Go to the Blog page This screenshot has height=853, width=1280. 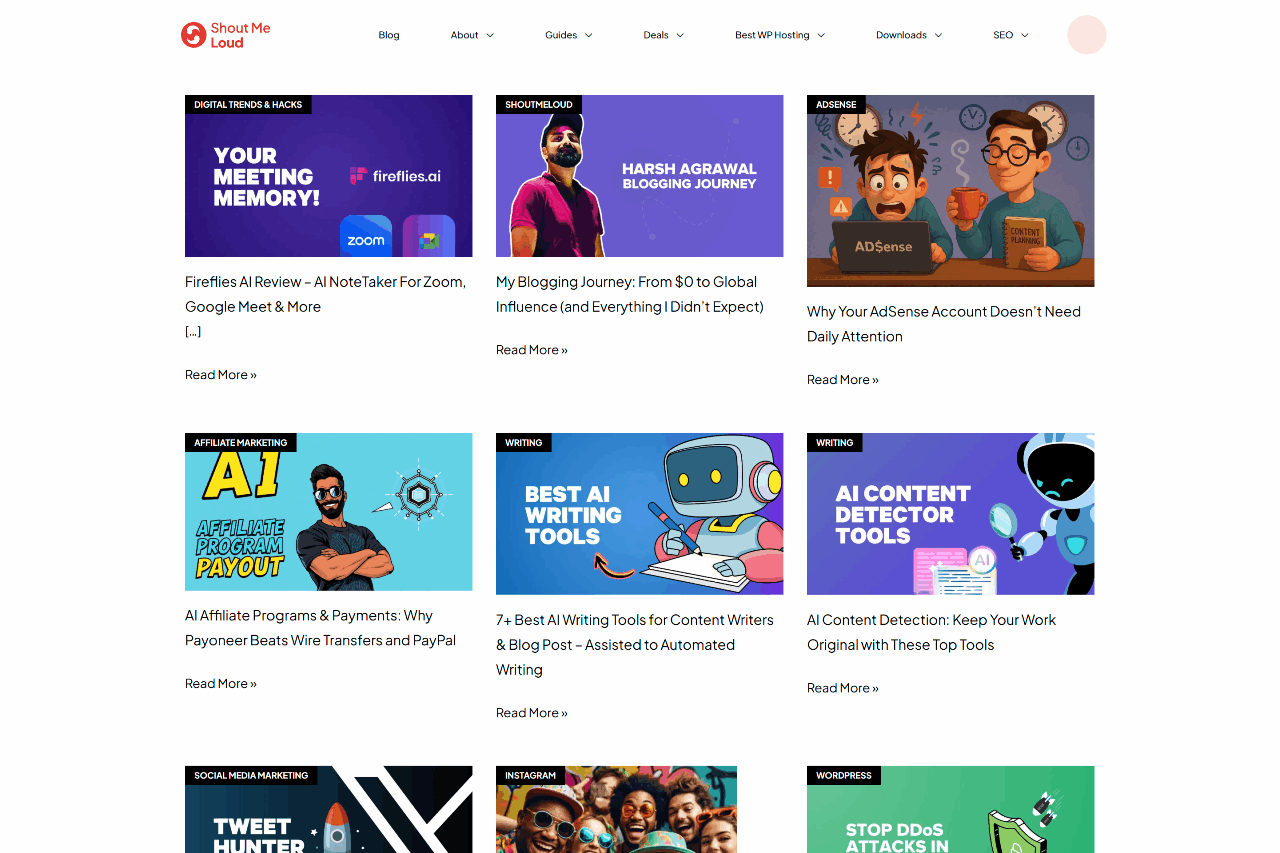point(389,35)
